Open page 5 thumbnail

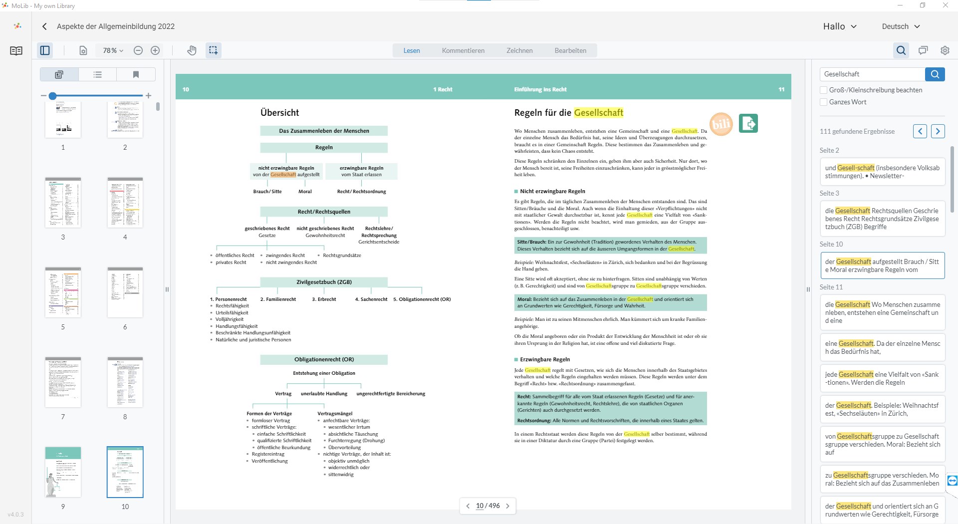tap(63, 292)
